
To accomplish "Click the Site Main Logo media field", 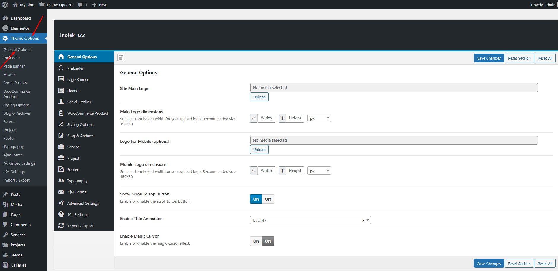I will (x=394, y=87).
